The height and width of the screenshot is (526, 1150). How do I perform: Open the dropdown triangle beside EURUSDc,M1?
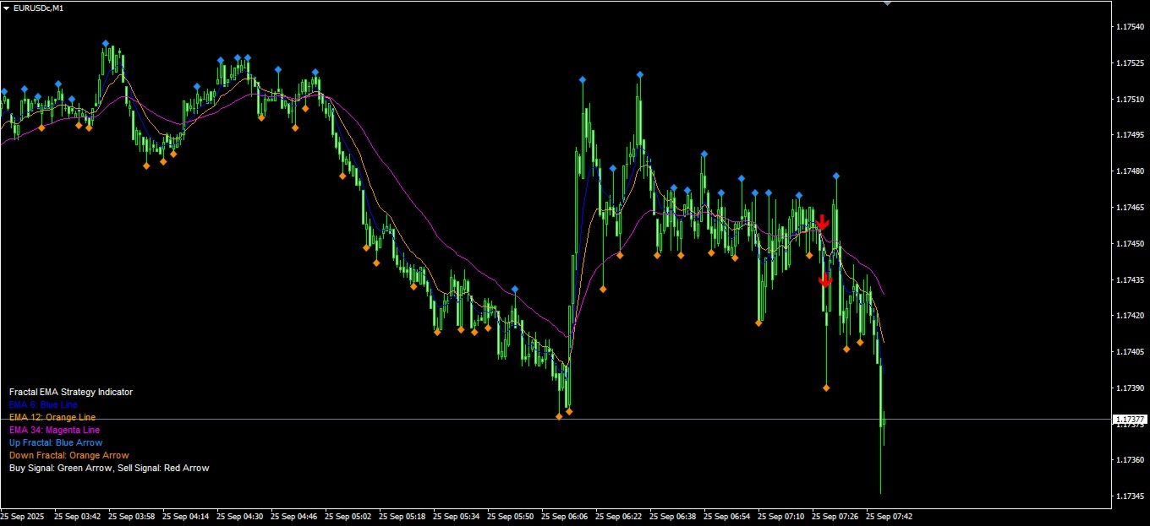coord(6,8)
